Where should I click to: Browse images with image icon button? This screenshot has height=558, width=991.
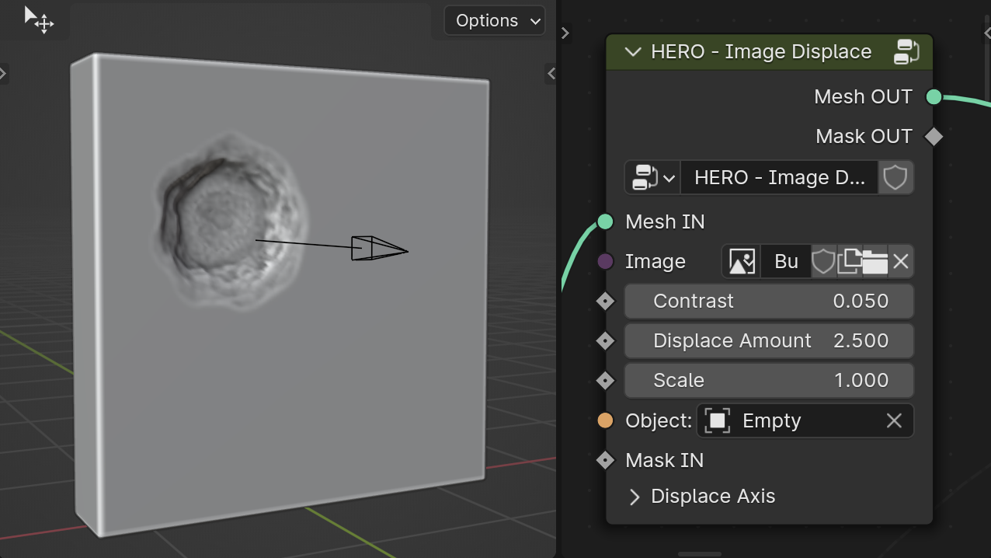741,262
